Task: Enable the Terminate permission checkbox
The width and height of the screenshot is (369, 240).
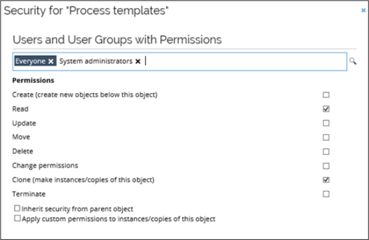Action: point(326,194)
